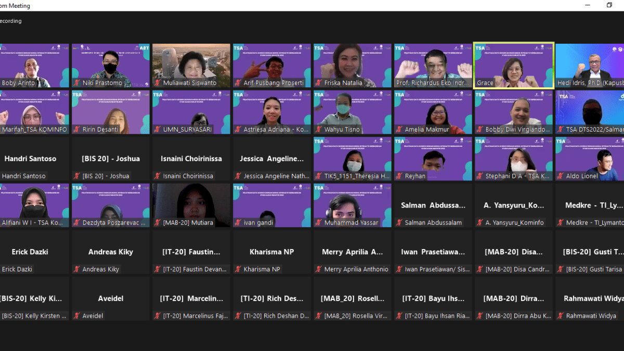
Task: Click muted mic icon next to Aveidel
Action: tap(77, 316)
